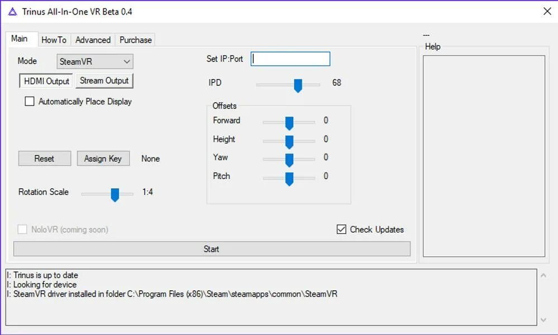Click the Yaw offset slider handle
This screenshot has height=335, width=558.
(289, 160)
